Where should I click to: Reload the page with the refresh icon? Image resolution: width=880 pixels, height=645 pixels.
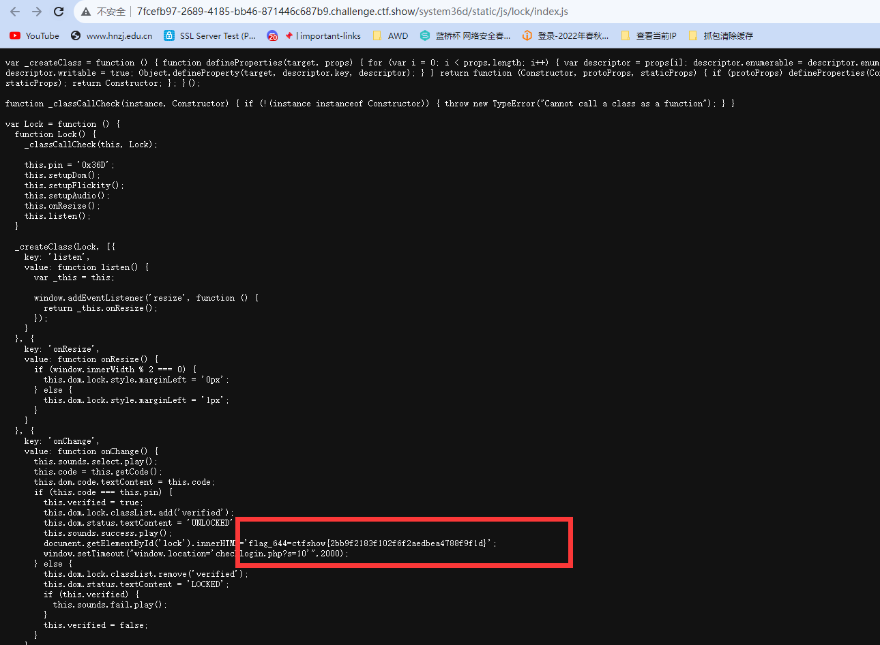pyautogui.click(x=59, y=12)
